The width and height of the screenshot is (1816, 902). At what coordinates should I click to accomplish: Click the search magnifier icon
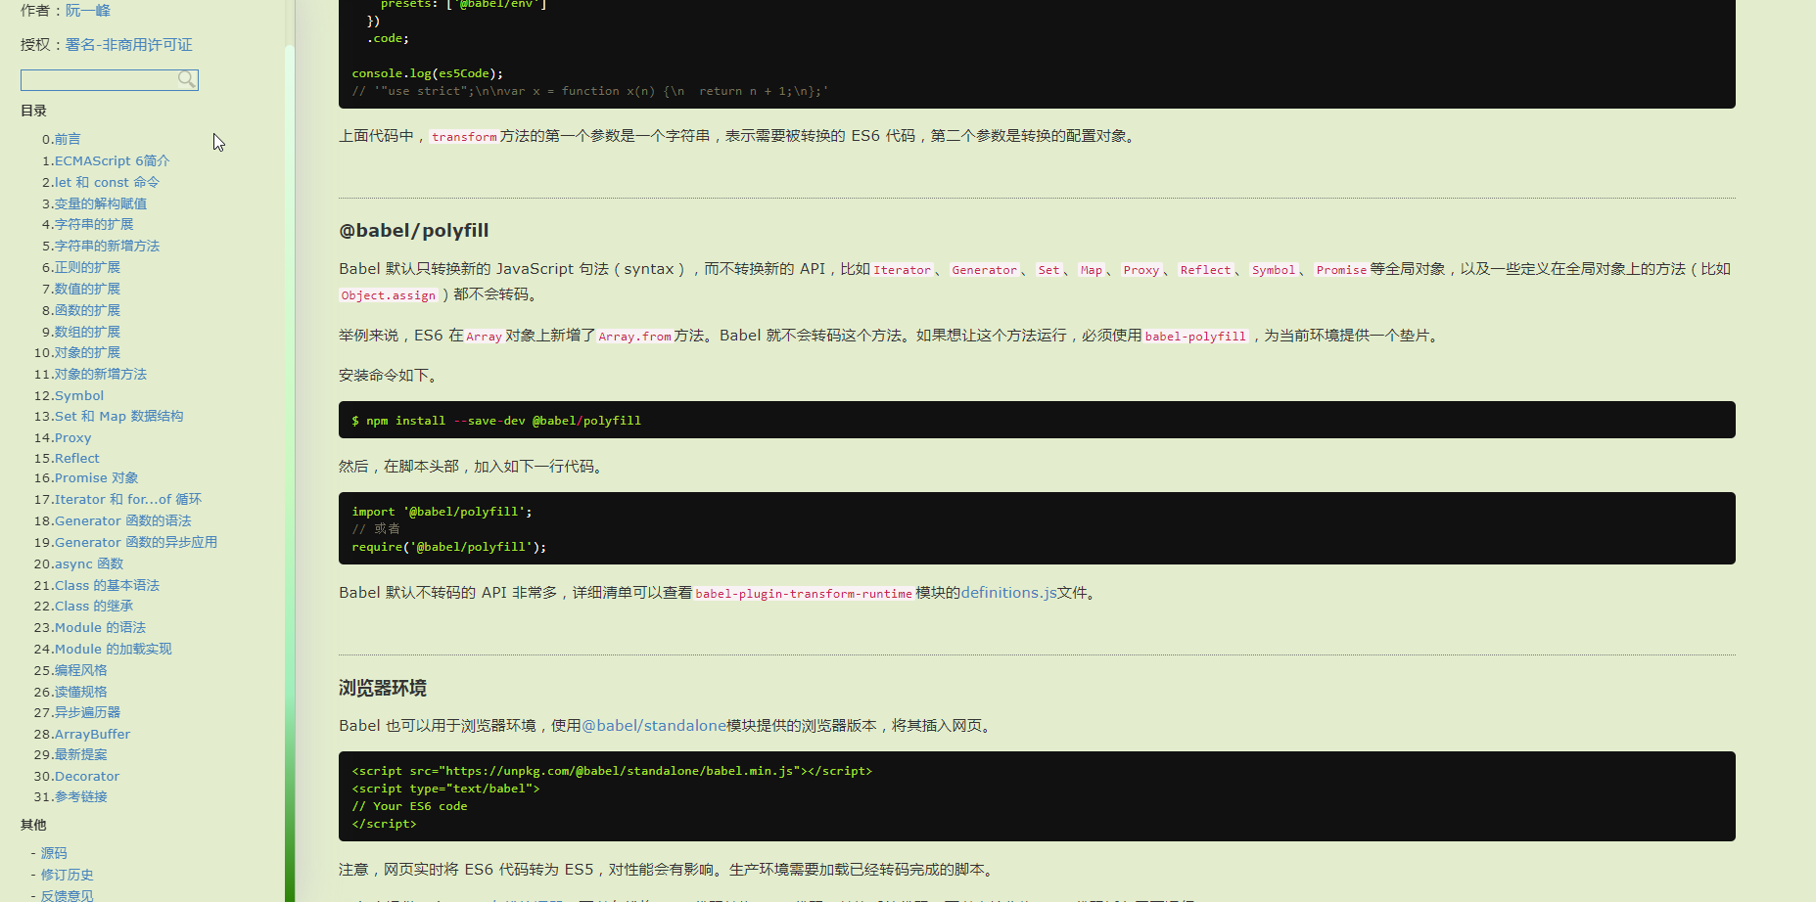(187, 79)
